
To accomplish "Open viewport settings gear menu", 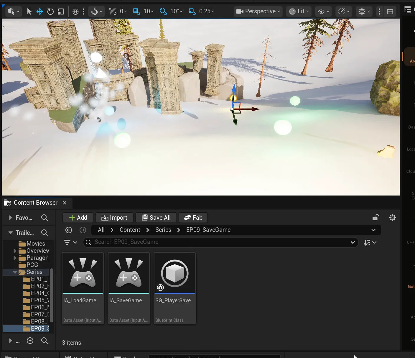I will pos(364,12).
